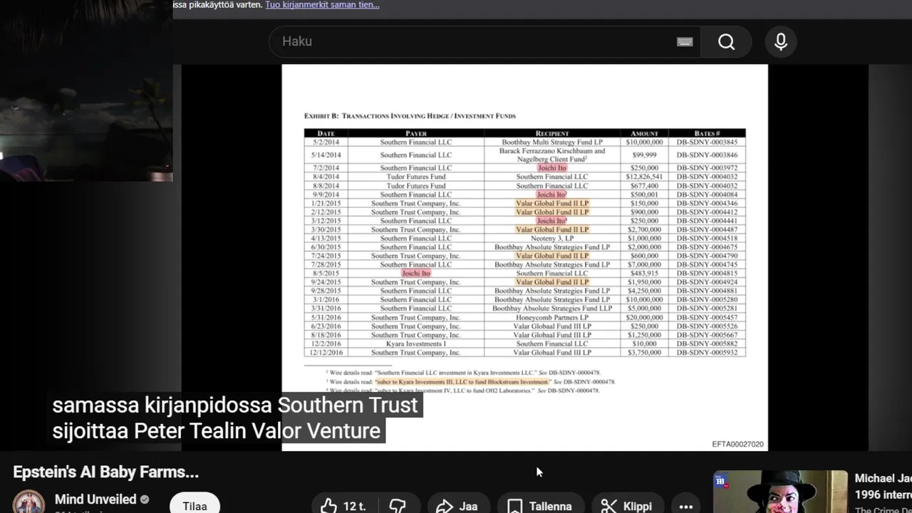Click the '$20,000,000' amount cell

[x=644, y=317]
